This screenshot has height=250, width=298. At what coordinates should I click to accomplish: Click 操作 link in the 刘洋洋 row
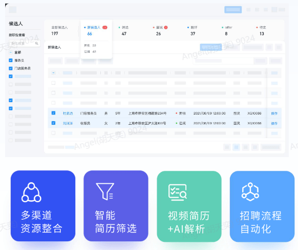(x=274, y=124)
